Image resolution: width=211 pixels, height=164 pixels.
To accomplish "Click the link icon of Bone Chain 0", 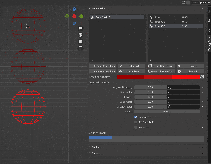I will click(93, 17).
